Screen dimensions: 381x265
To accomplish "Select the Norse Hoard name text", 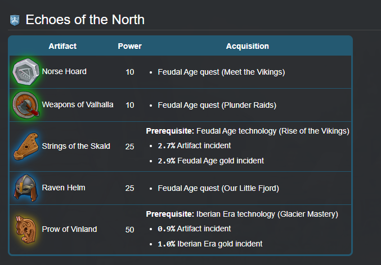I will coord(64,72).
